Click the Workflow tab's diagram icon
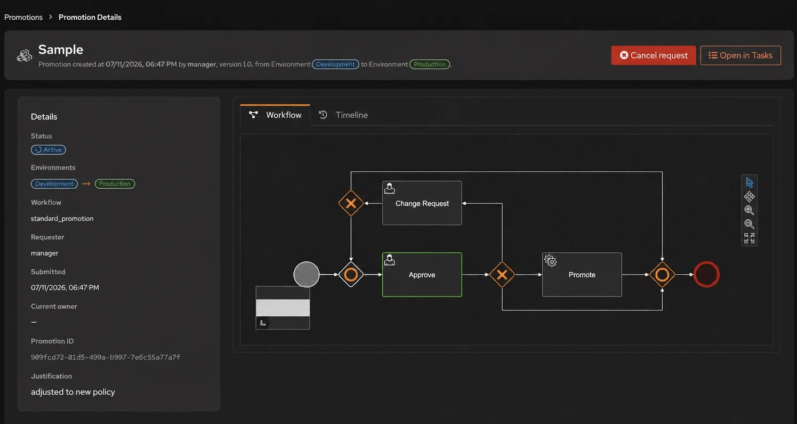 point(253,115)
